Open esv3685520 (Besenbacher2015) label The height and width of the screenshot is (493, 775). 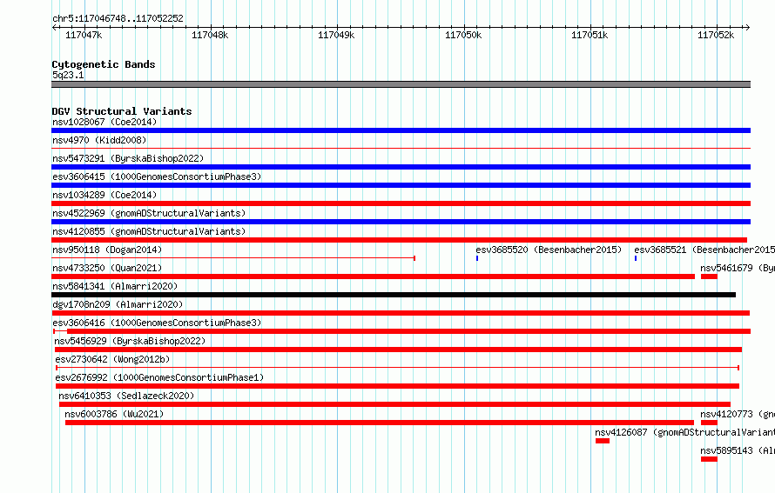point(549,250)
